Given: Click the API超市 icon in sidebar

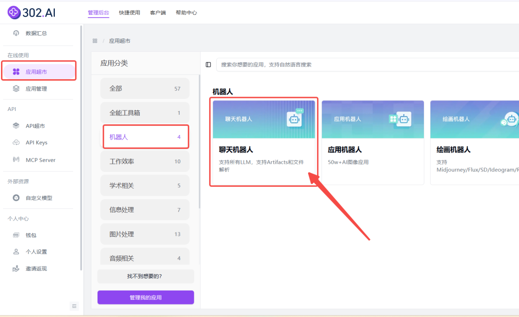Looking at the screenshot, I should point(16,126).
